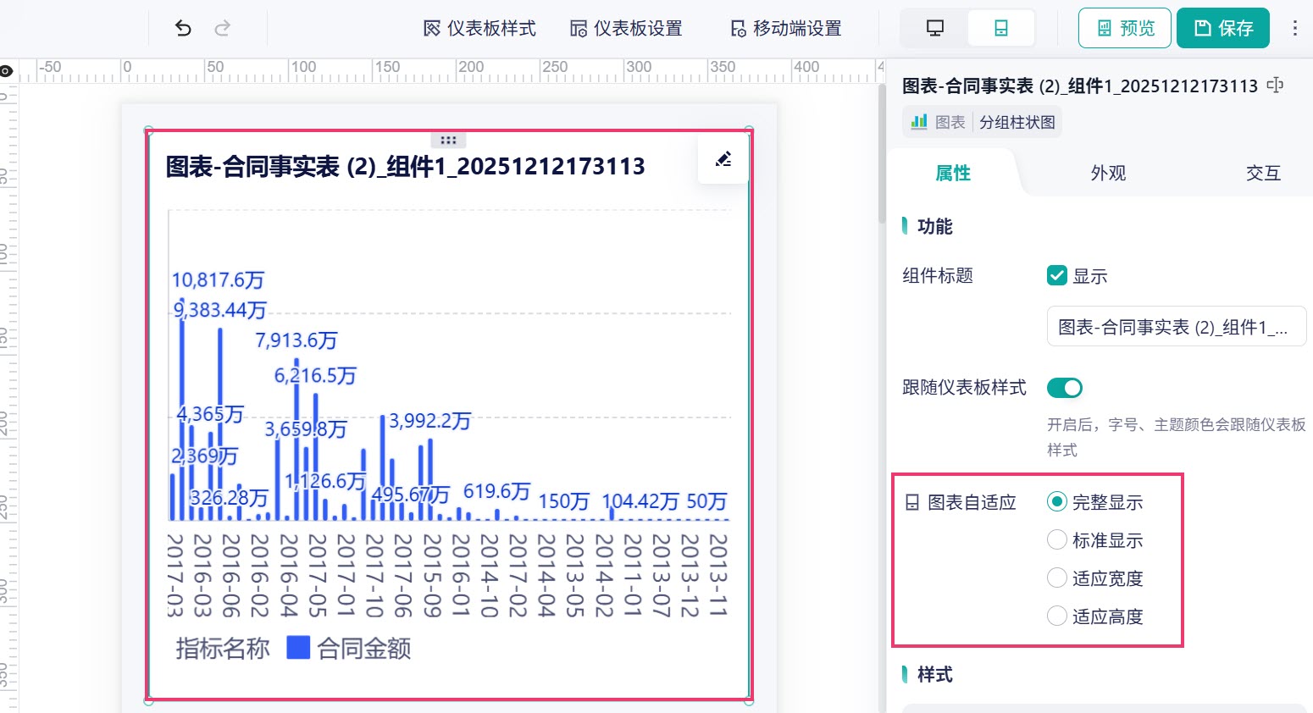Click the 合同金额 legend label
Screen dimensions: 1313x713
[364, 649]
